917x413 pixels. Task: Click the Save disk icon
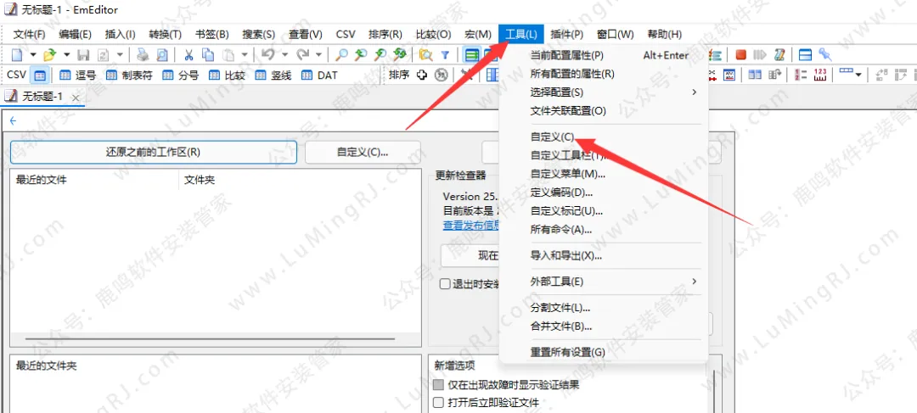83,55
